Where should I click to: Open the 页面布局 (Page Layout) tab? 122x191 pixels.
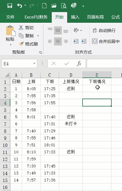point(95,17)
